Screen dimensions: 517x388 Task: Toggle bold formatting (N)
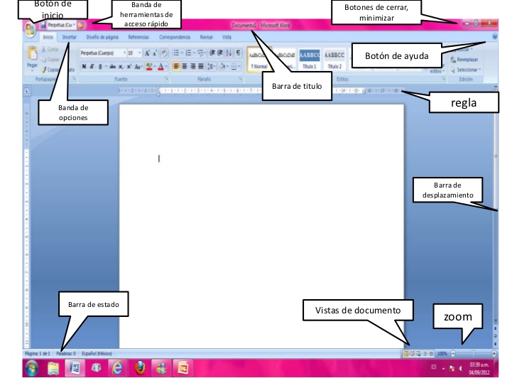pos(84,66)
